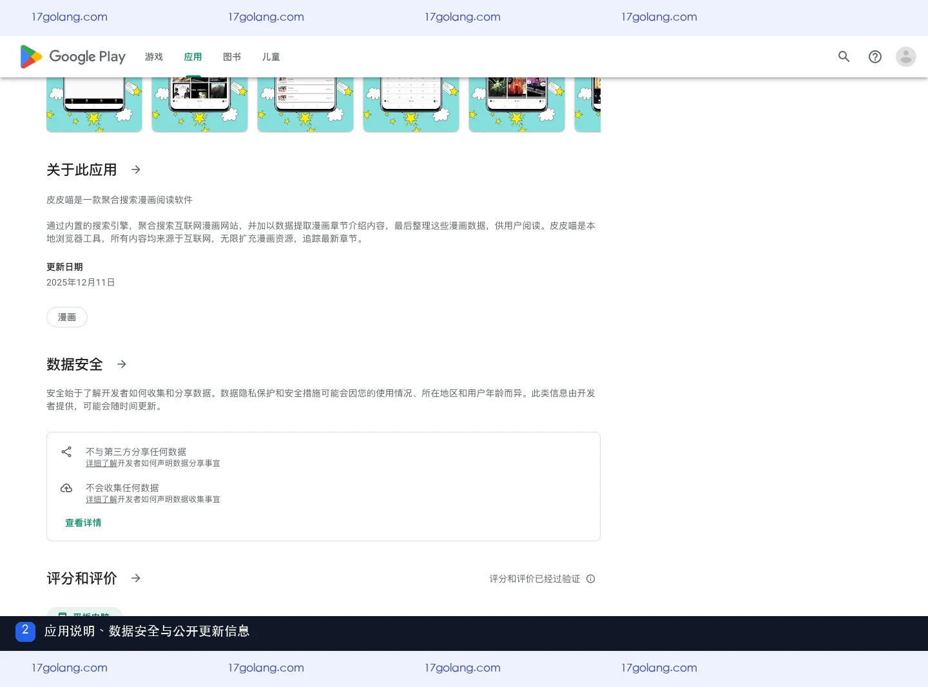Image resolution: width=928 pixels, height=687 pixels.
Task: Click the 2025年12月11日 update date
Action: (x=81, y=282)
